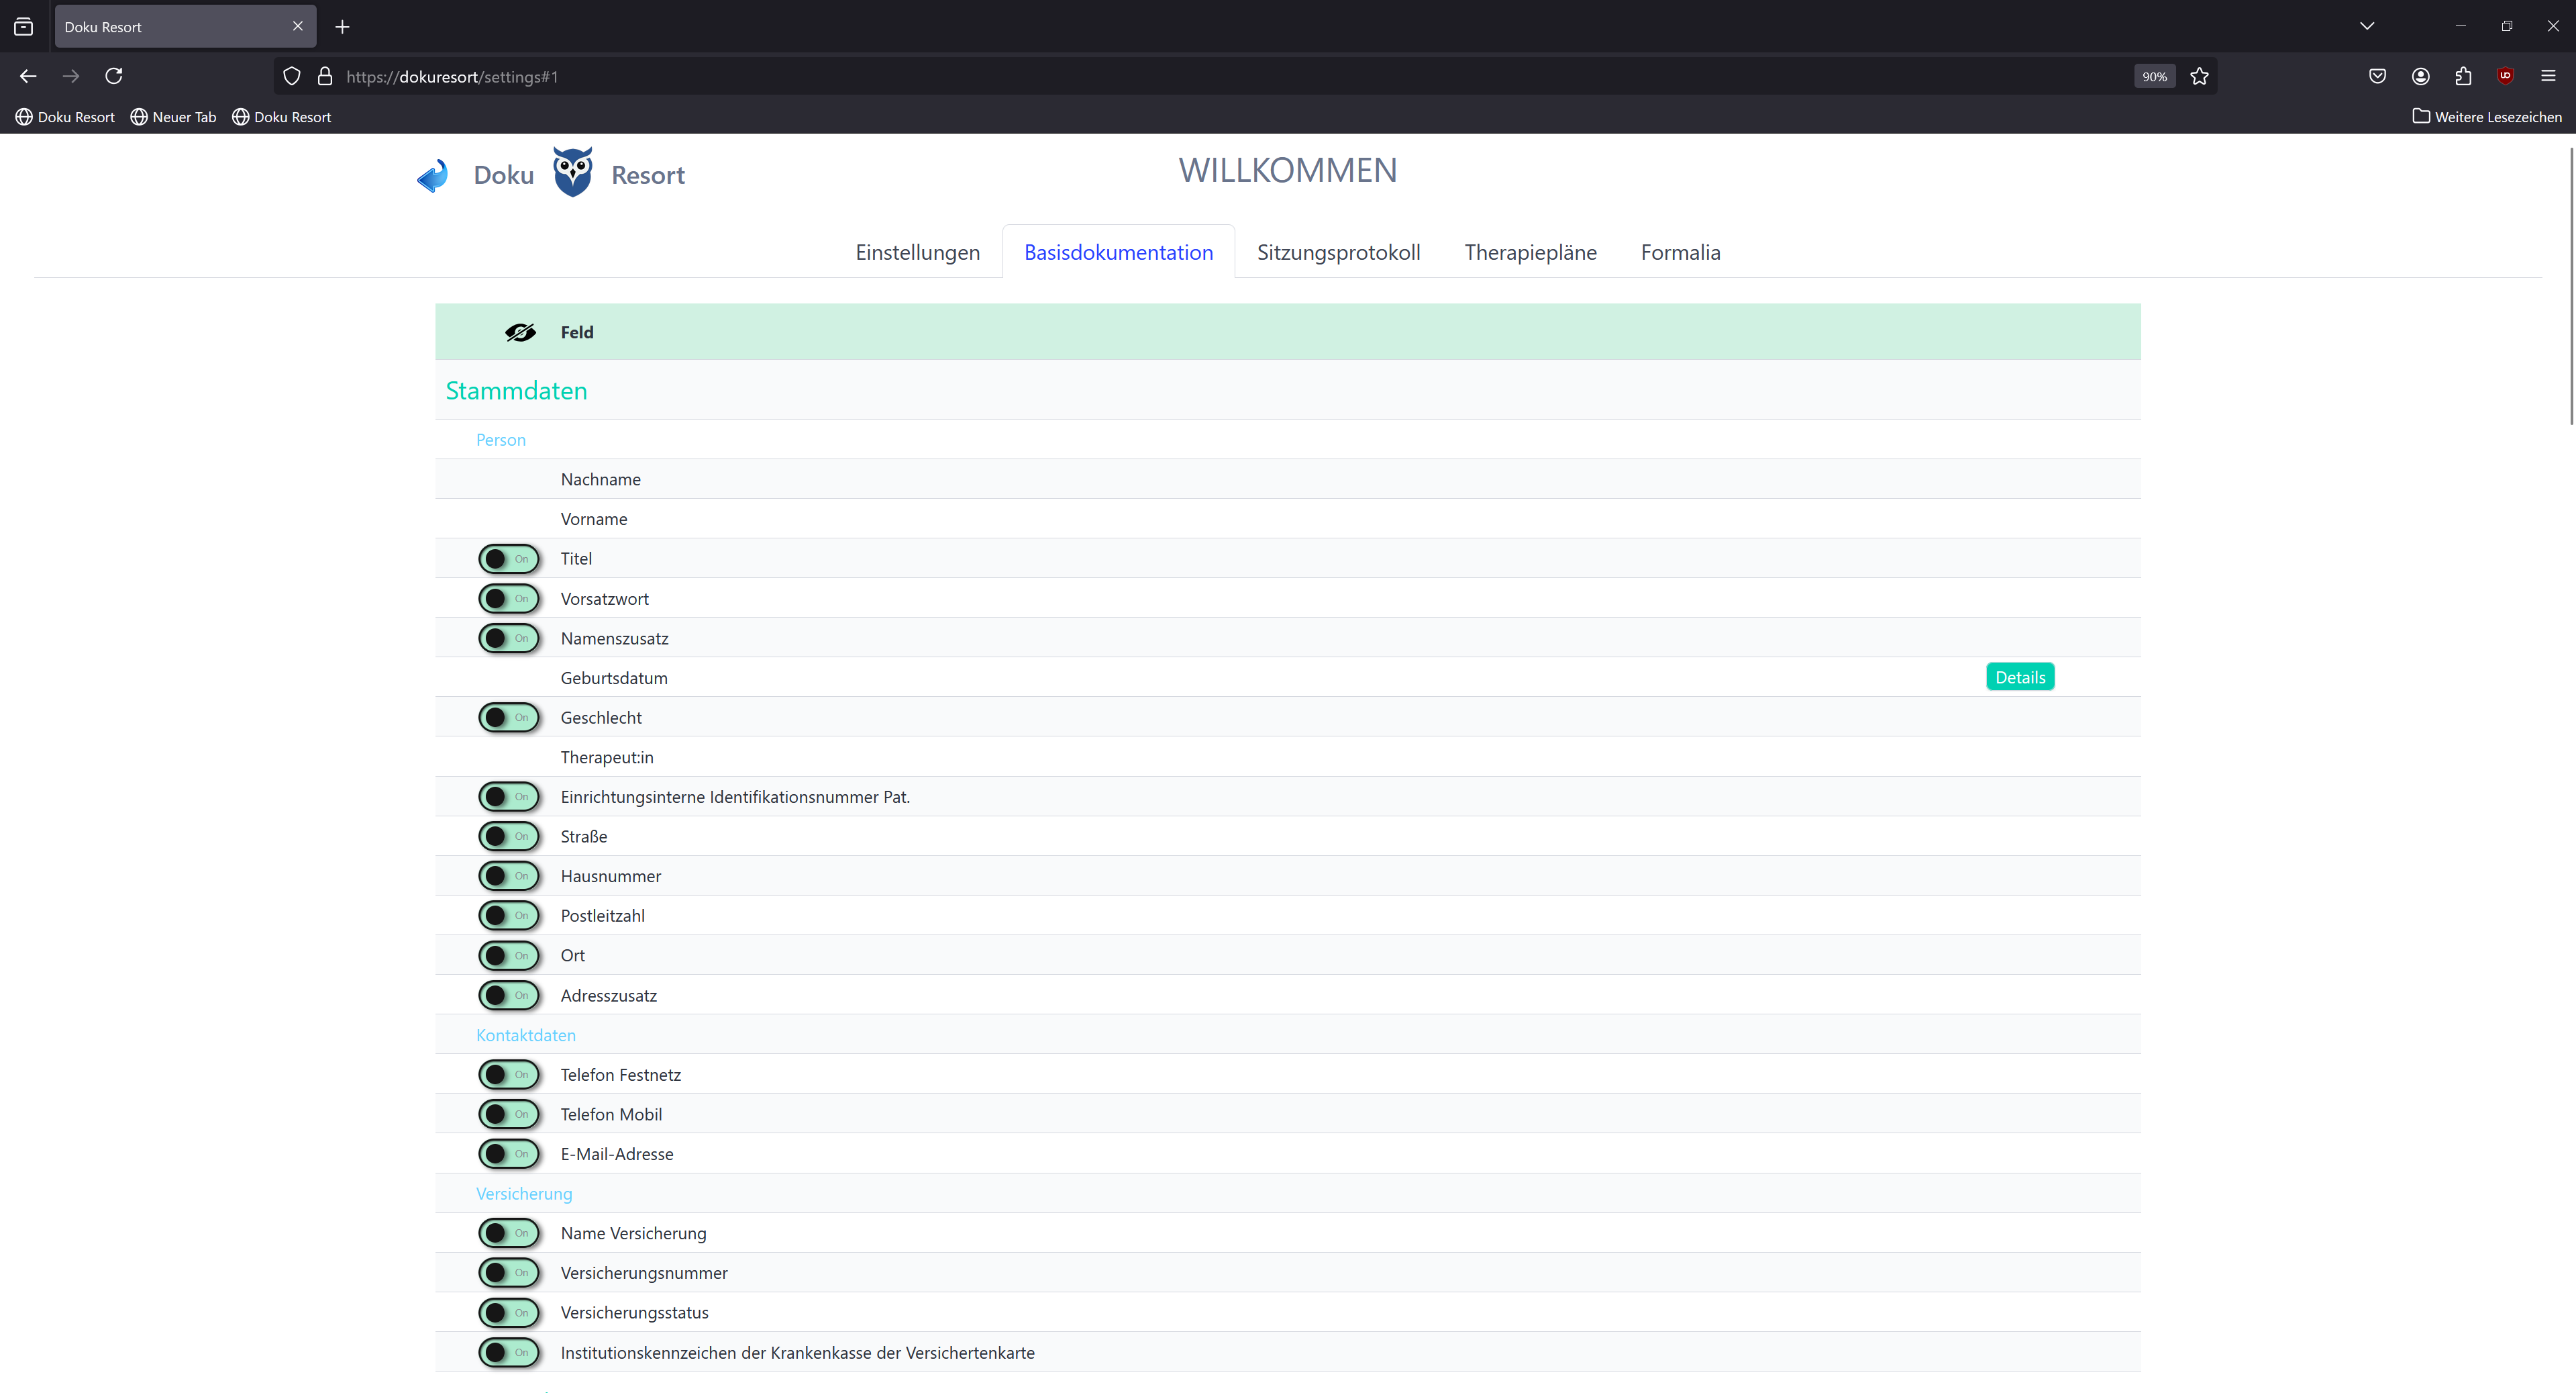The image size is (2576, 1393).
Task: Open the Firefox account icon
Action: coord(2420,76)
